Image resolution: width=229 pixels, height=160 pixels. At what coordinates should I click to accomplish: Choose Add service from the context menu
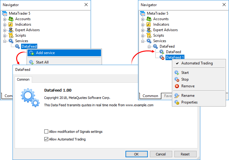point(45,53)
